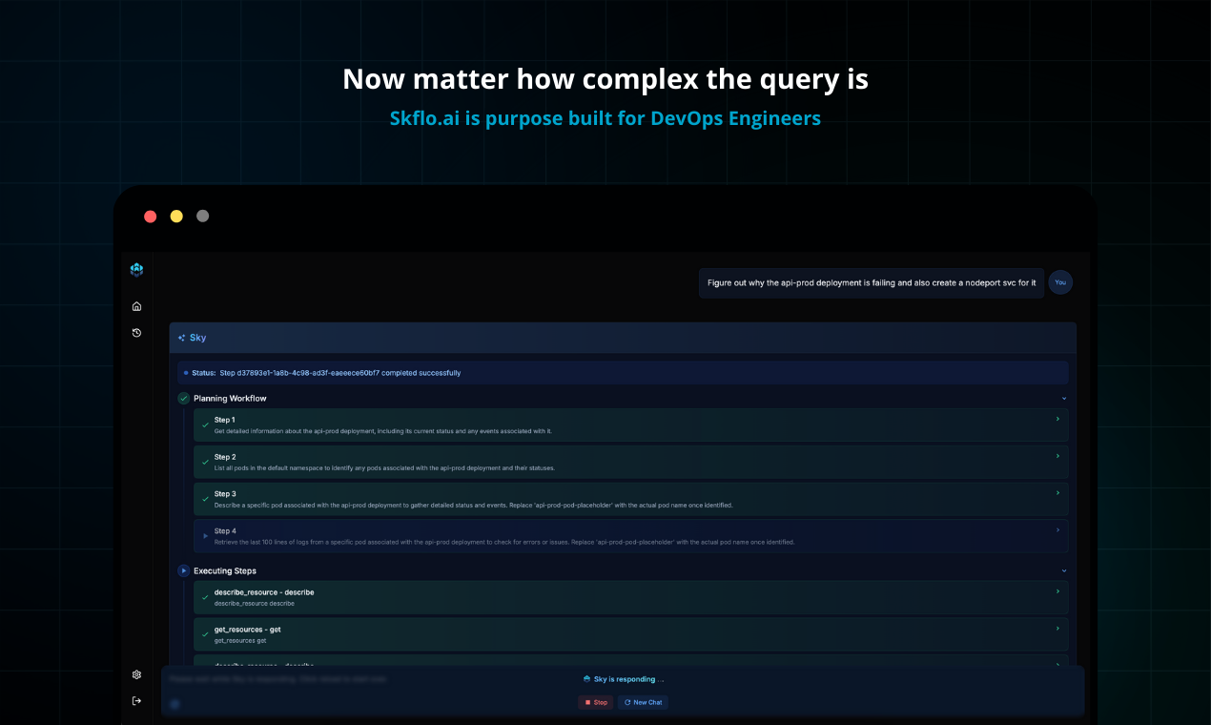Viewport: 1211px width, 725px height.
Task: Click the 'Planning Workflow' heading text
Action: [x=230, y=399]
